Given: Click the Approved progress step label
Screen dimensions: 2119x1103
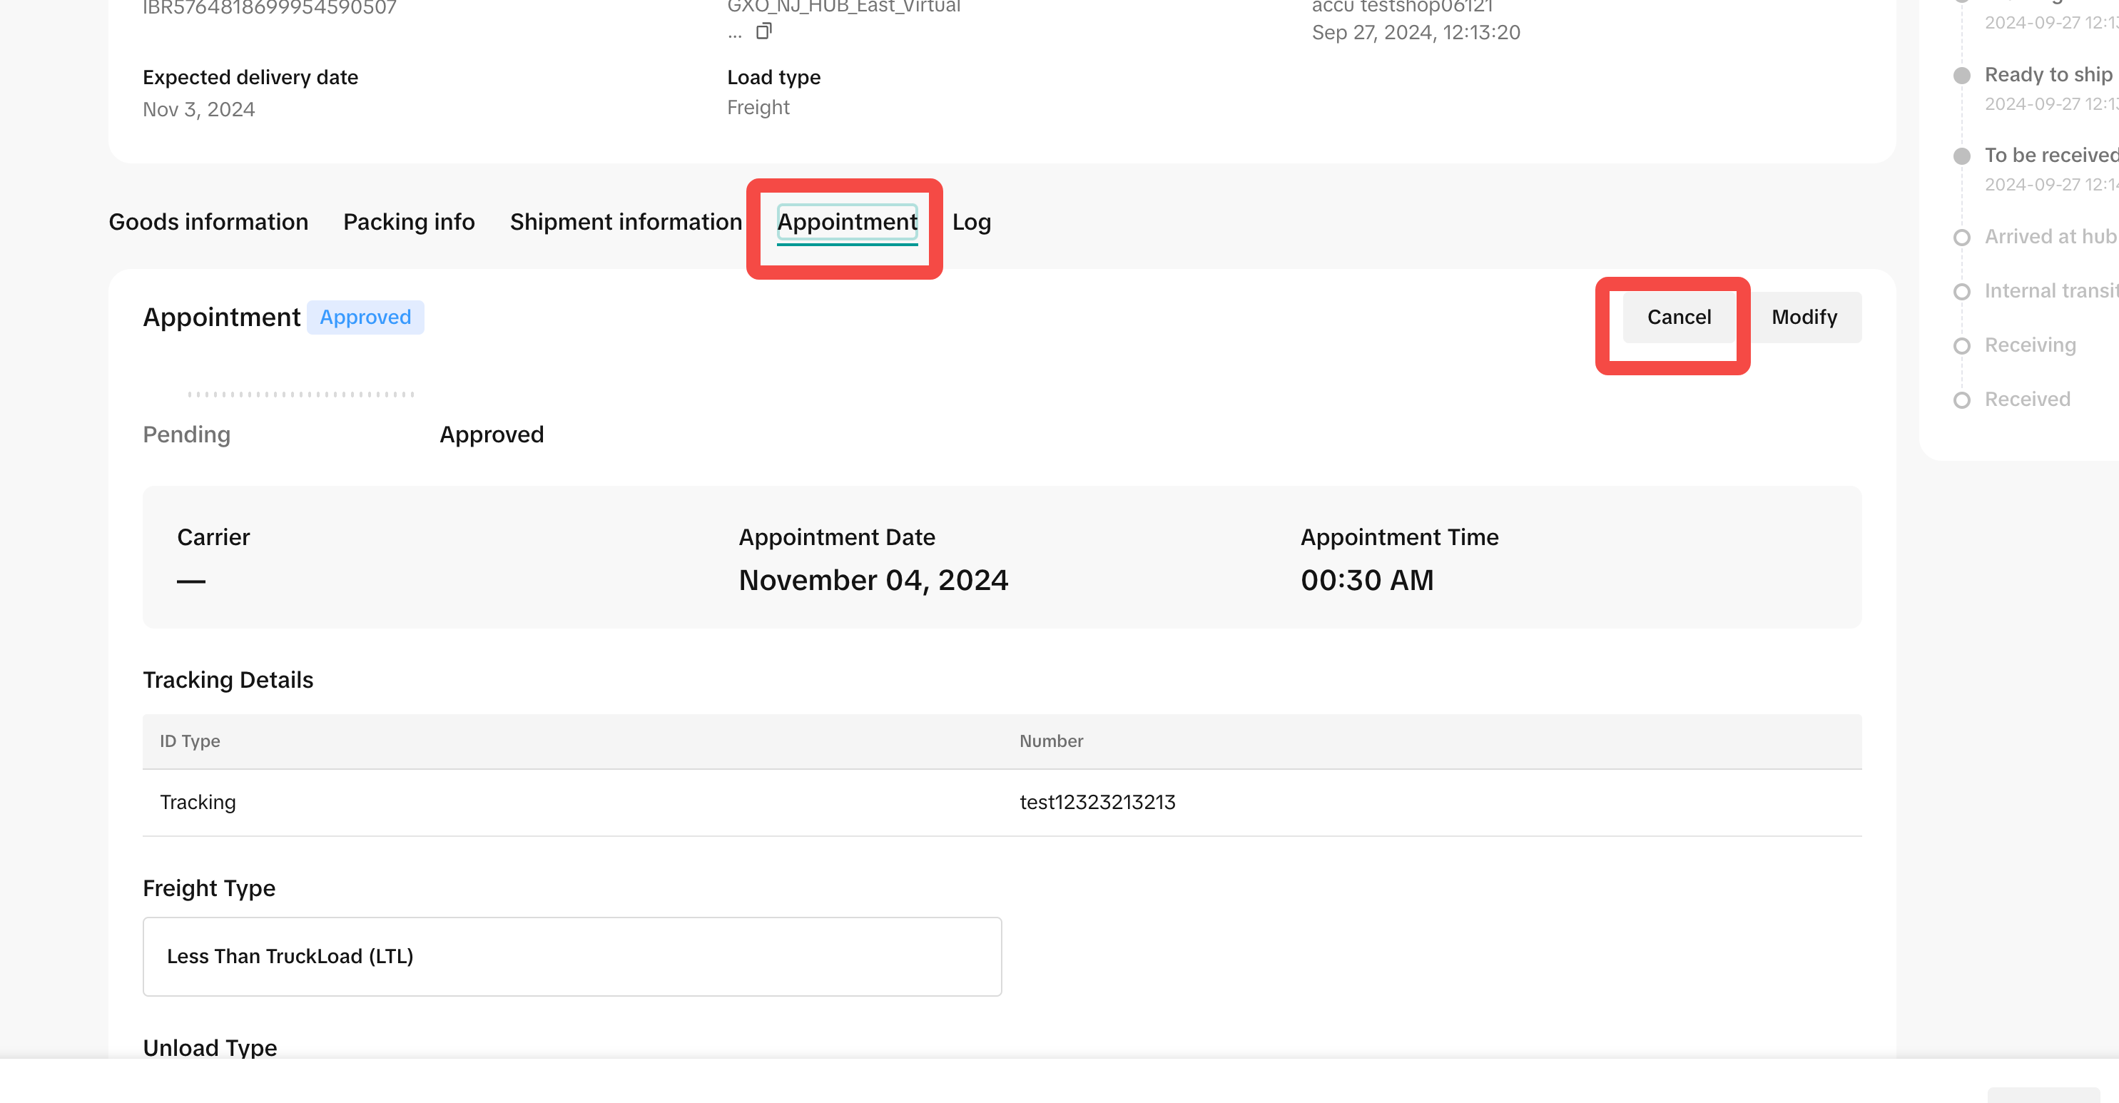Looking at the screenshot, I should 491,434.
